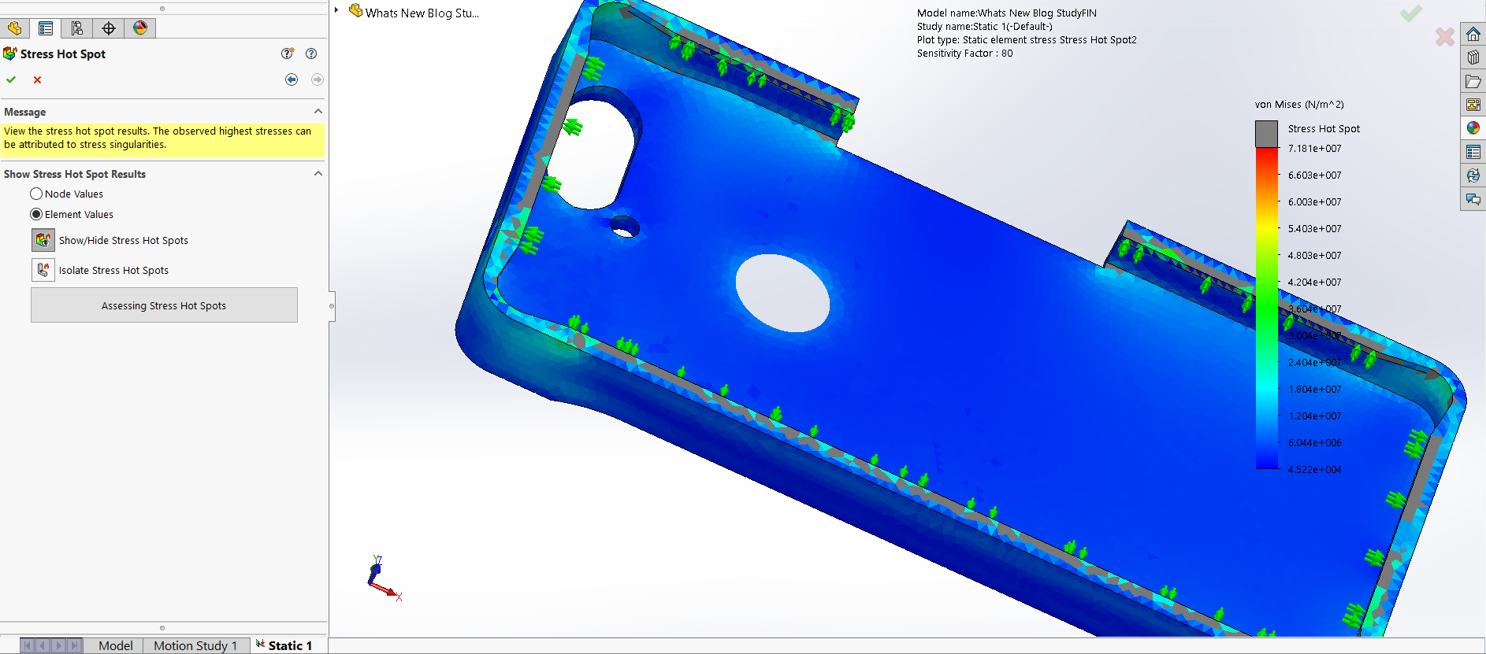Cancel Stress Hot Spot with the red X
The height and width of the screenshot is (654, 1486).
37,79
